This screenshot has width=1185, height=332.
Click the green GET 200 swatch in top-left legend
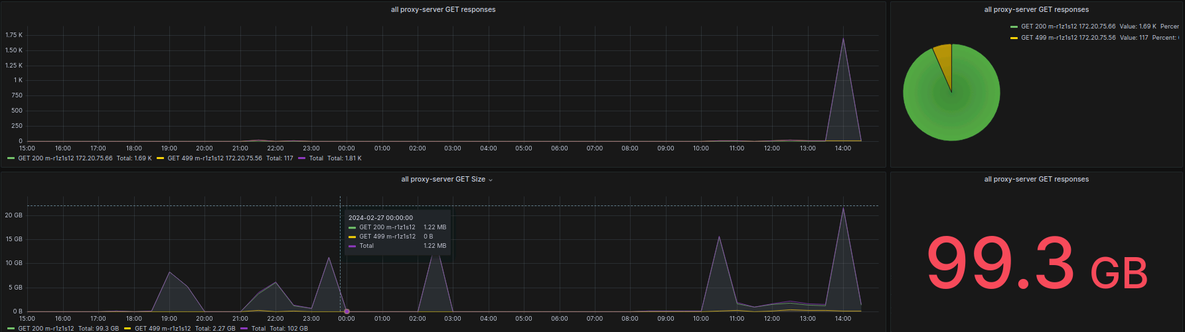pos(11,158)
